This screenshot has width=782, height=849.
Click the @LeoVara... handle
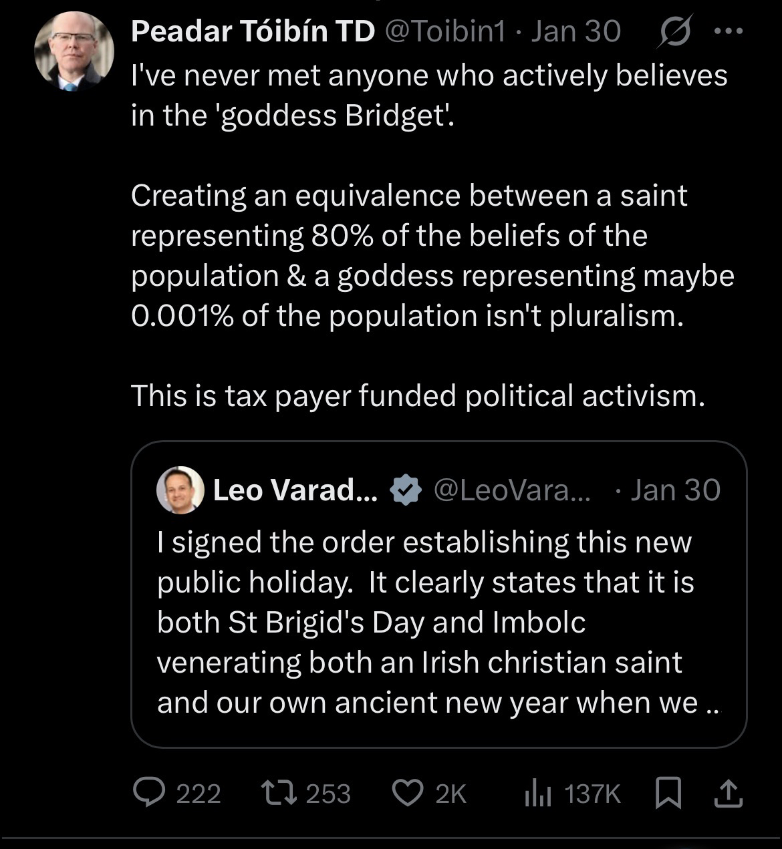point(512,491)
